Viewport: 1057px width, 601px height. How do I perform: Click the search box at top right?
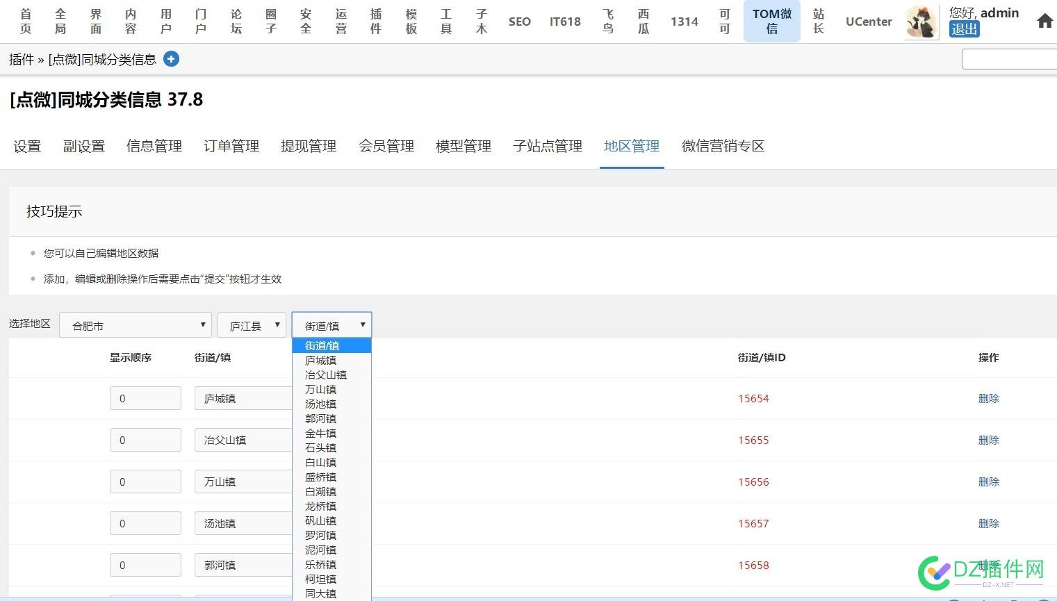tap(1009, 59)
